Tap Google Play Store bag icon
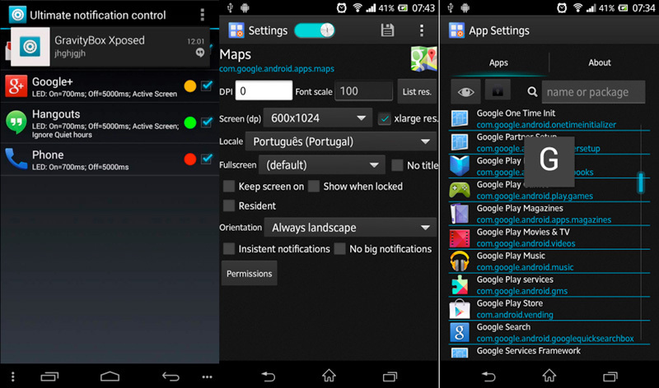This screenshot has width=659, height=388. 460,309
